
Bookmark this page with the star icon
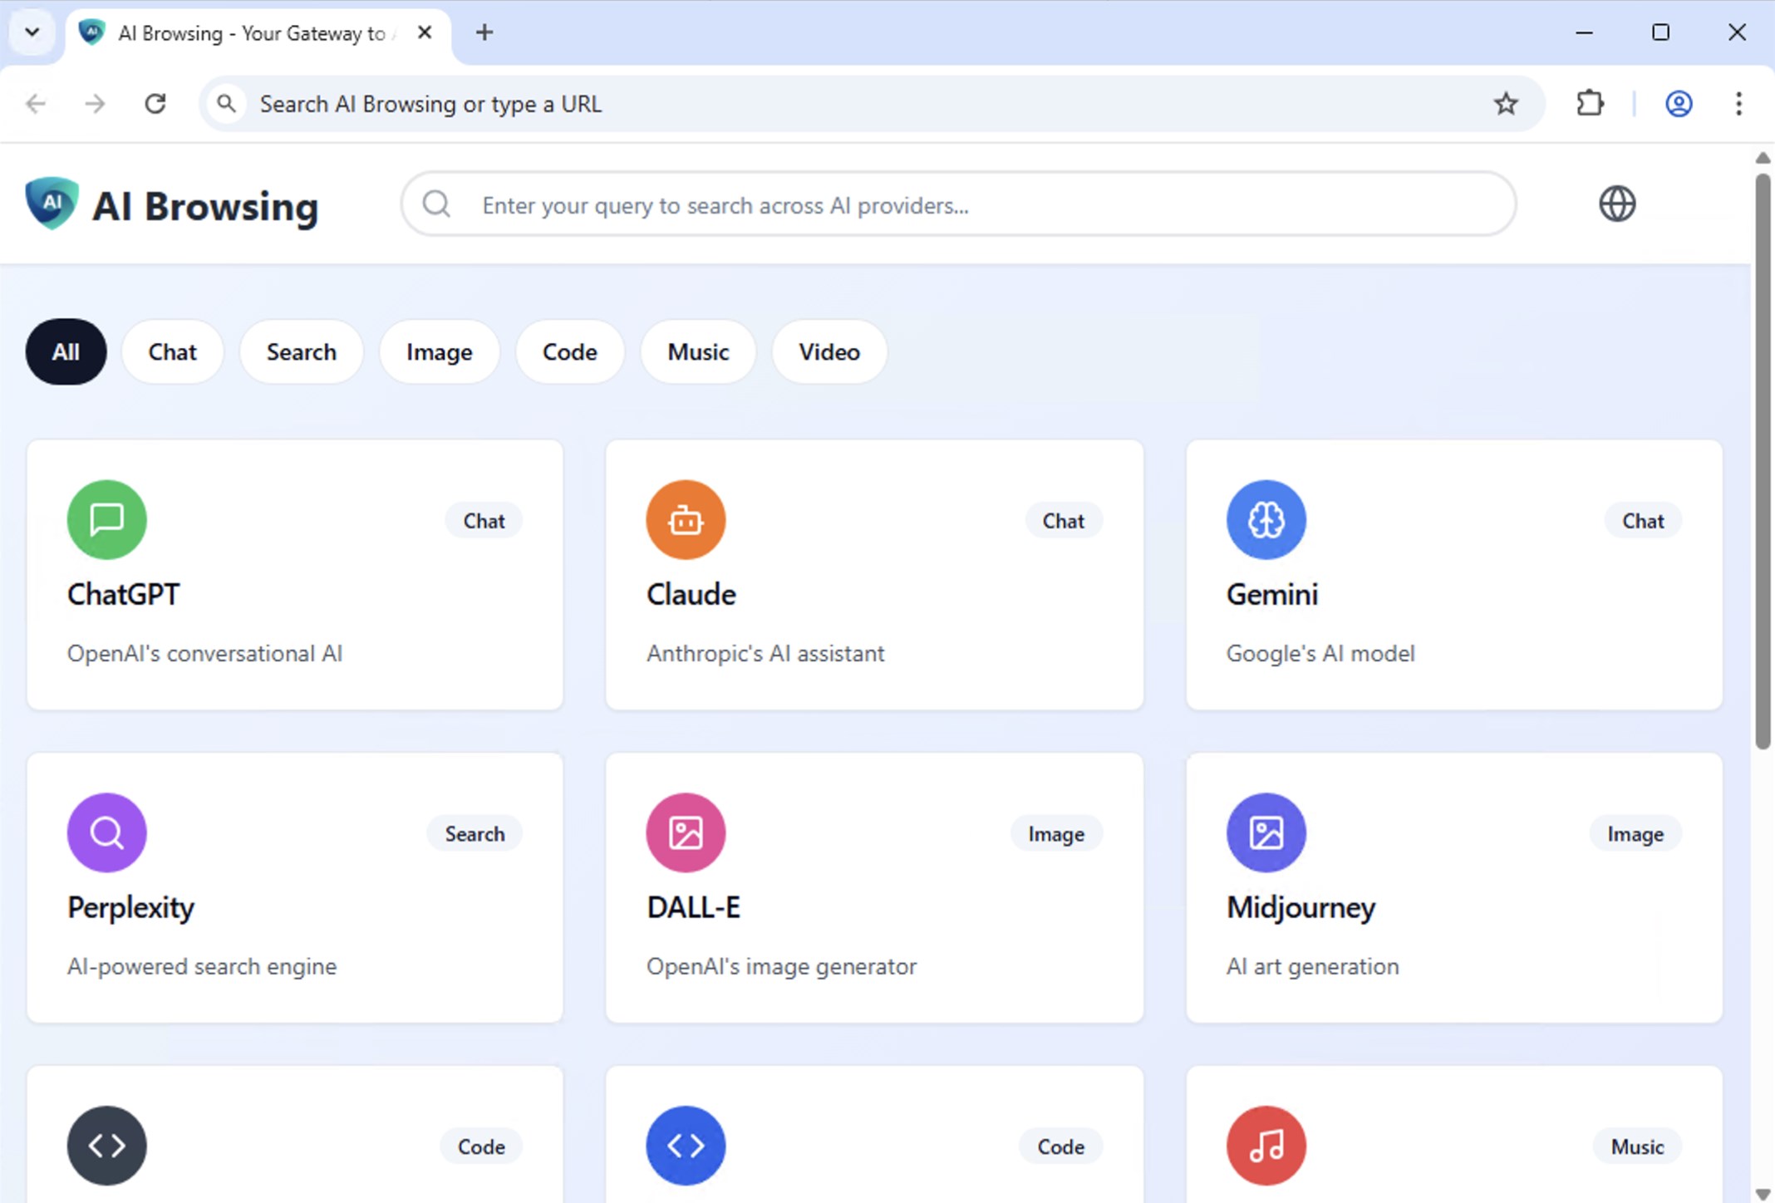pyautogui.click(x=1506, y=104)
